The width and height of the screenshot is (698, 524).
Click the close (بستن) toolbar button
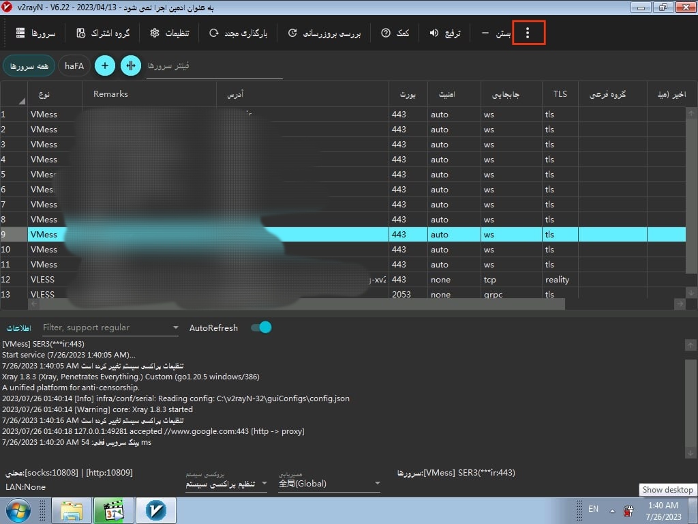(496, 33)
